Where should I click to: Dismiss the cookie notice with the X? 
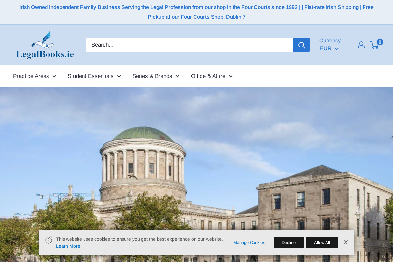pyautogui.click(x=345, y=242)
